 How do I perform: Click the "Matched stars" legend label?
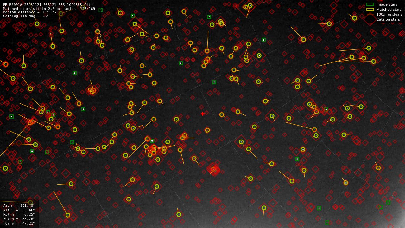(x=389, y=10)
